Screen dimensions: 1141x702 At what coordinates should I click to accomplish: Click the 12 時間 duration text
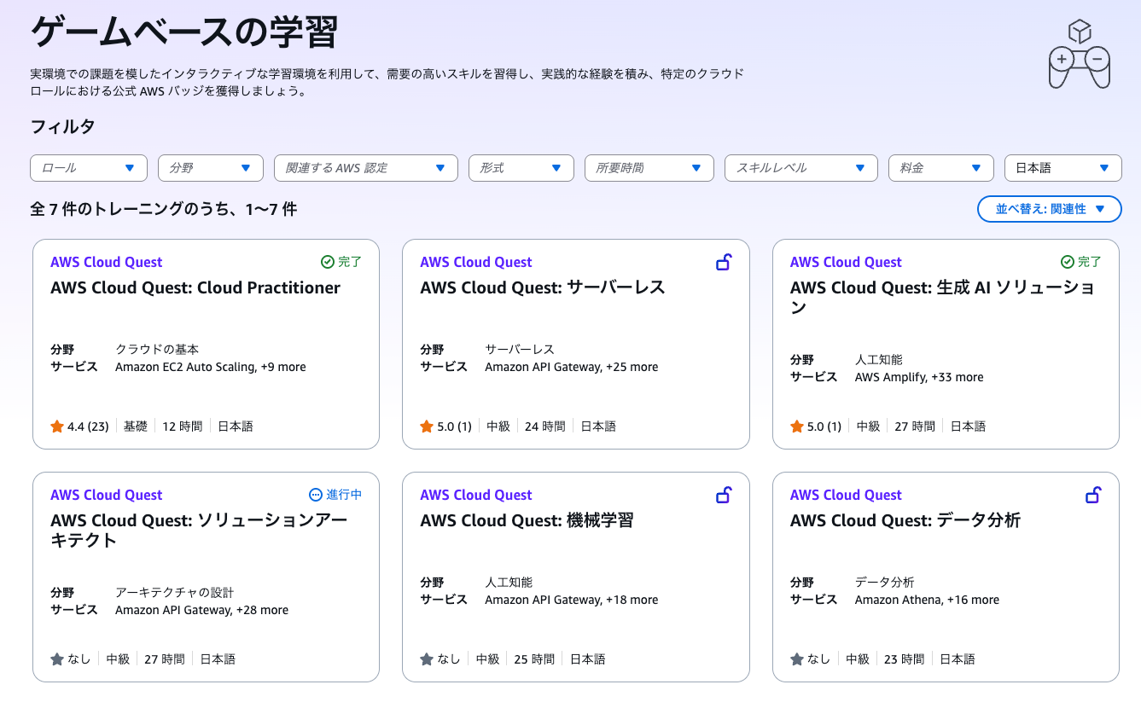point(183,426)
